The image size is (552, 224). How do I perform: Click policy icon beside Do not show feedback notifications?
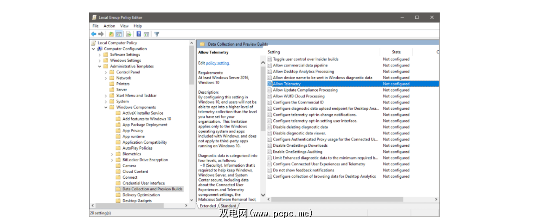(x=270, y=170)
